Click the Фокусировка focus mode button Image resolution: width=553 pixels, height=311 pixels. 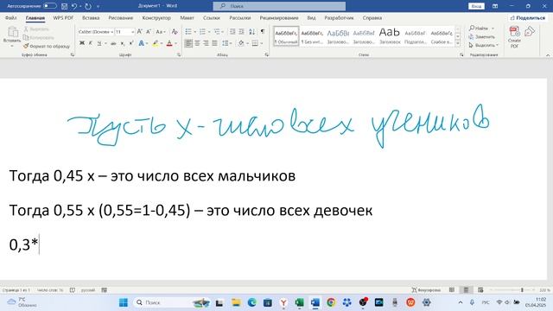426,290
